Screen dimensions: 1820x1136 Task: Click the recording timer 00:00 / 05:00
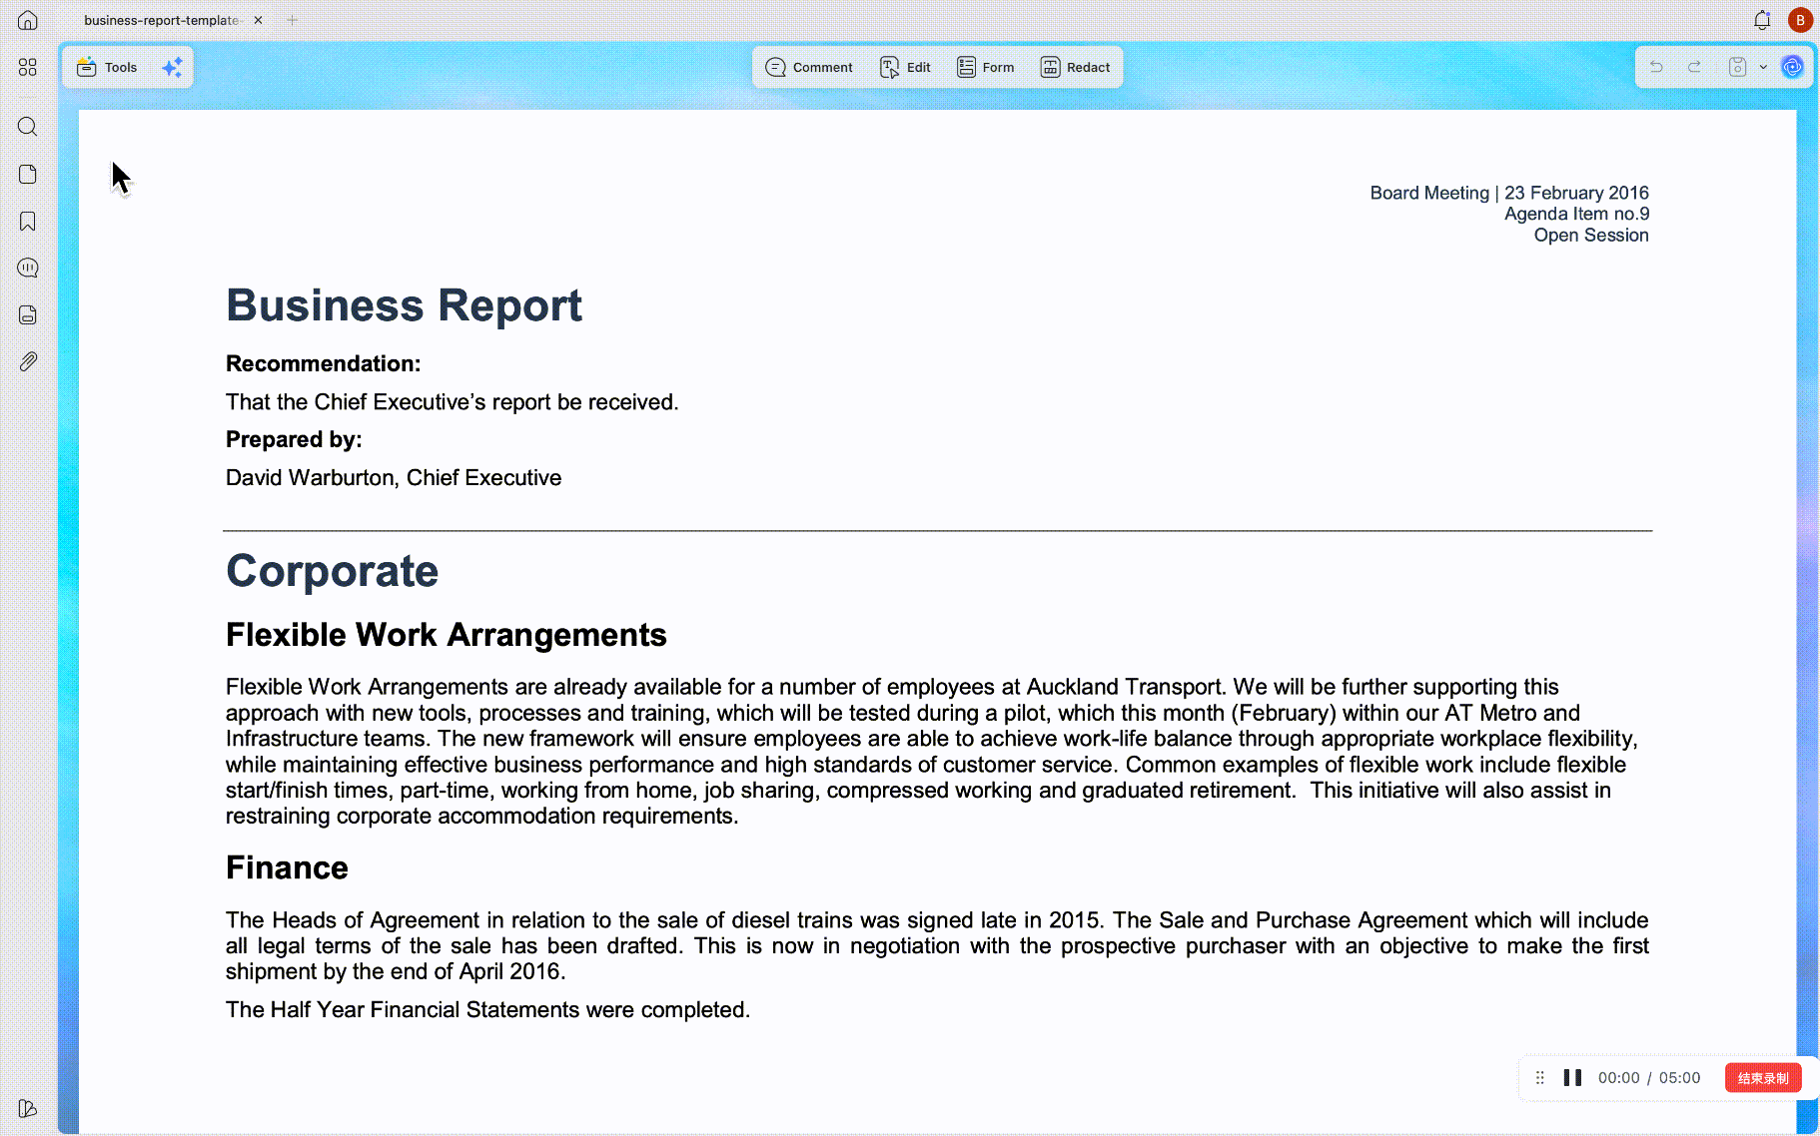point(1649,1078)
